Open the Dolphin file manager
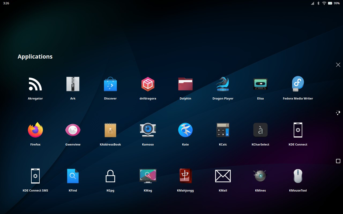 pyautogui.click(x=185, y=84)
